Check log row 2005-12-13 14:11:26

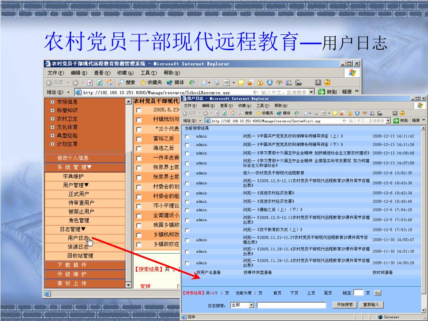[x=187, y=145]
